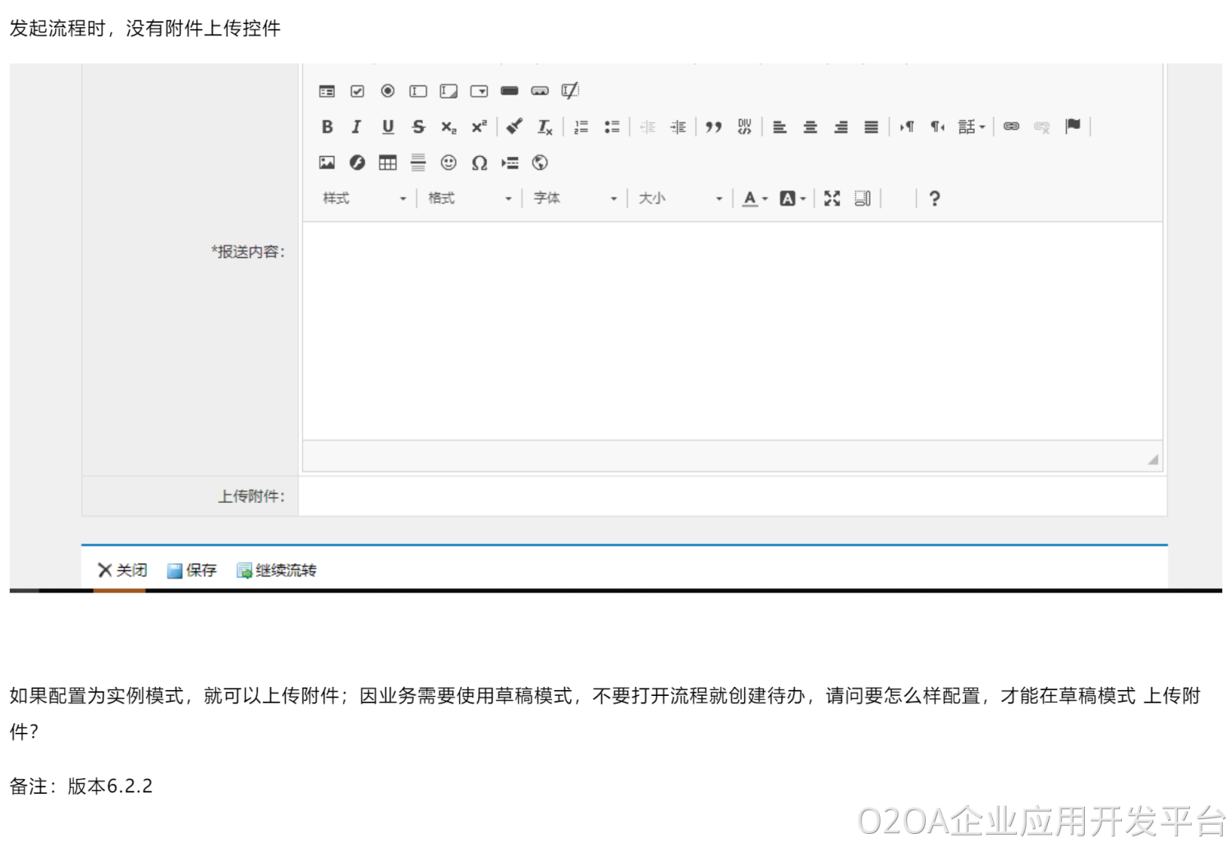Insert a checkbox form field

(357, 91)
